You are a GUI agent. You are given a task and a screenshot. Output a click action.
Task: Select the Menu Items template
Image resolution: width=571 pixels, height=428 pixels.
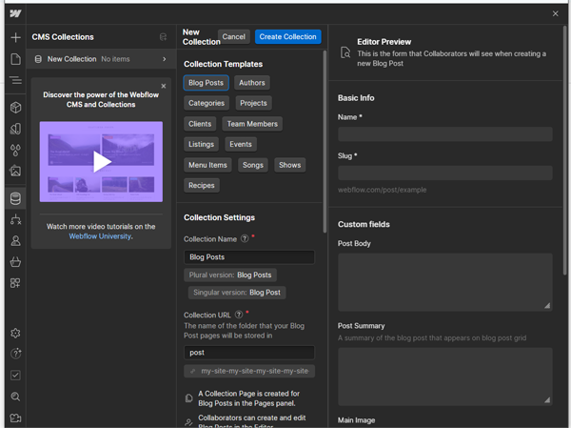pos(207,165)
